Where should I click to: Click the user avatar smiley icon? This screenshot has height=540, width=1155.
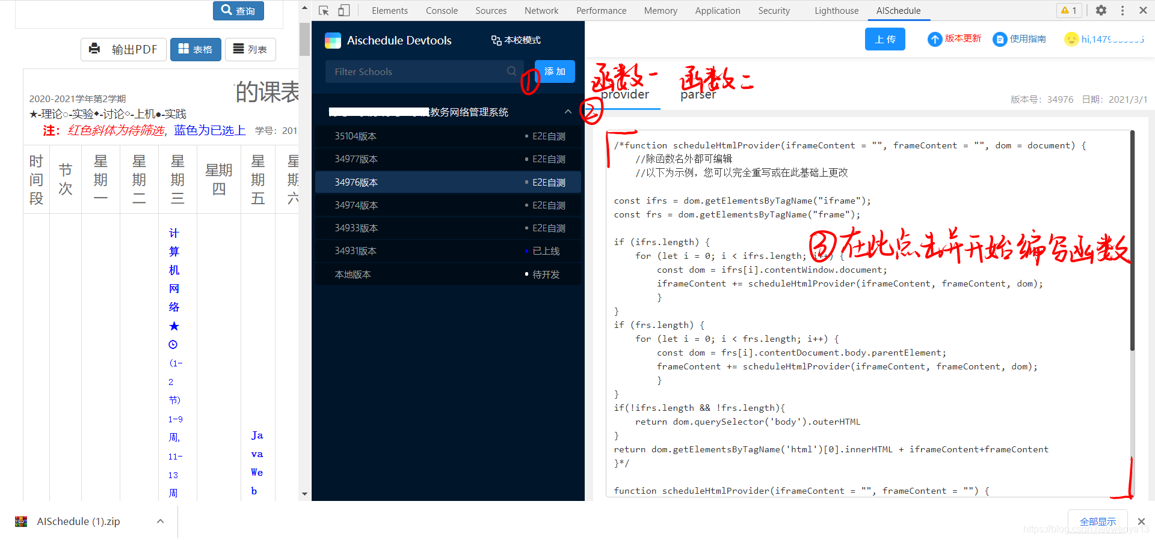1071,39
